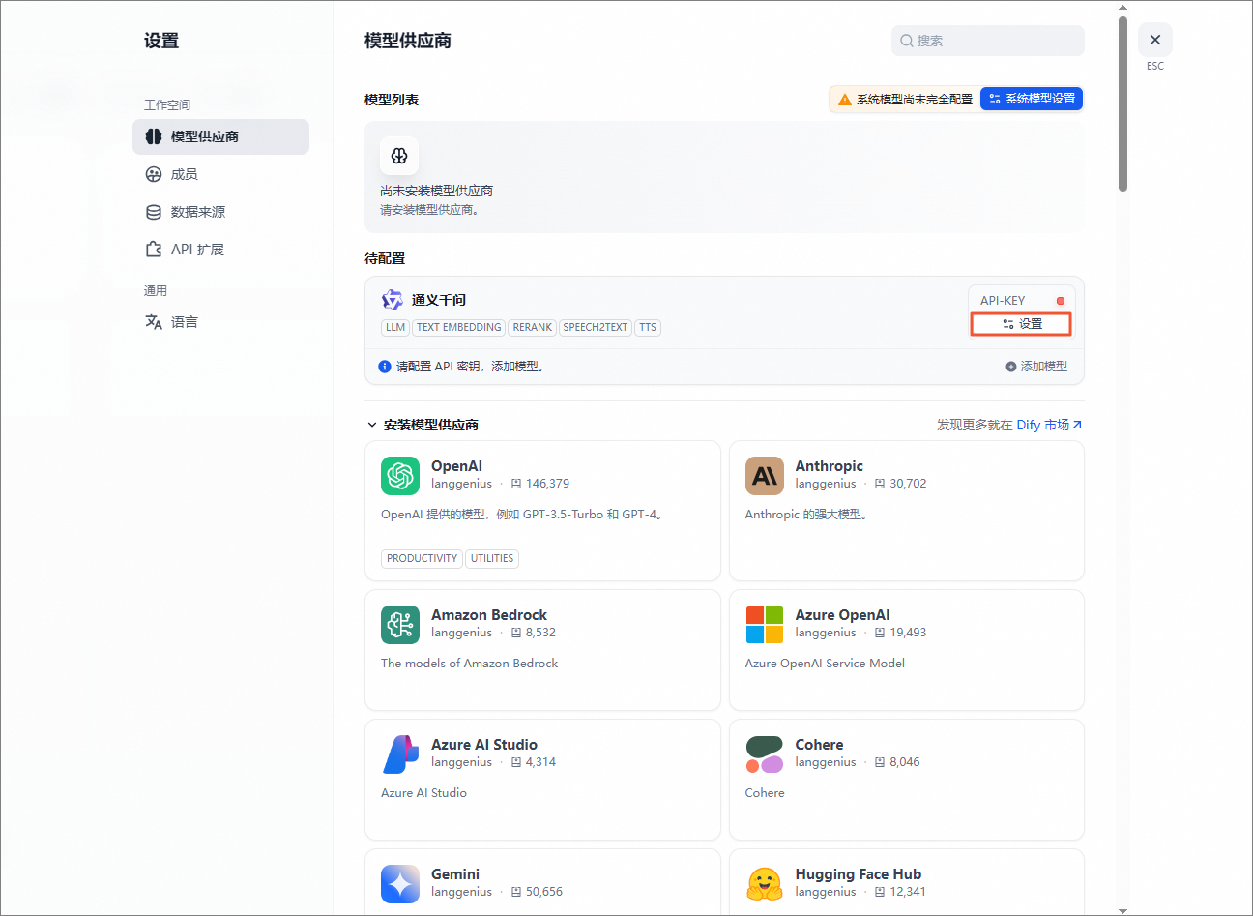The image size is (1253, 916).
Task: Click the Anthropic card title
Action: point(829,466)
